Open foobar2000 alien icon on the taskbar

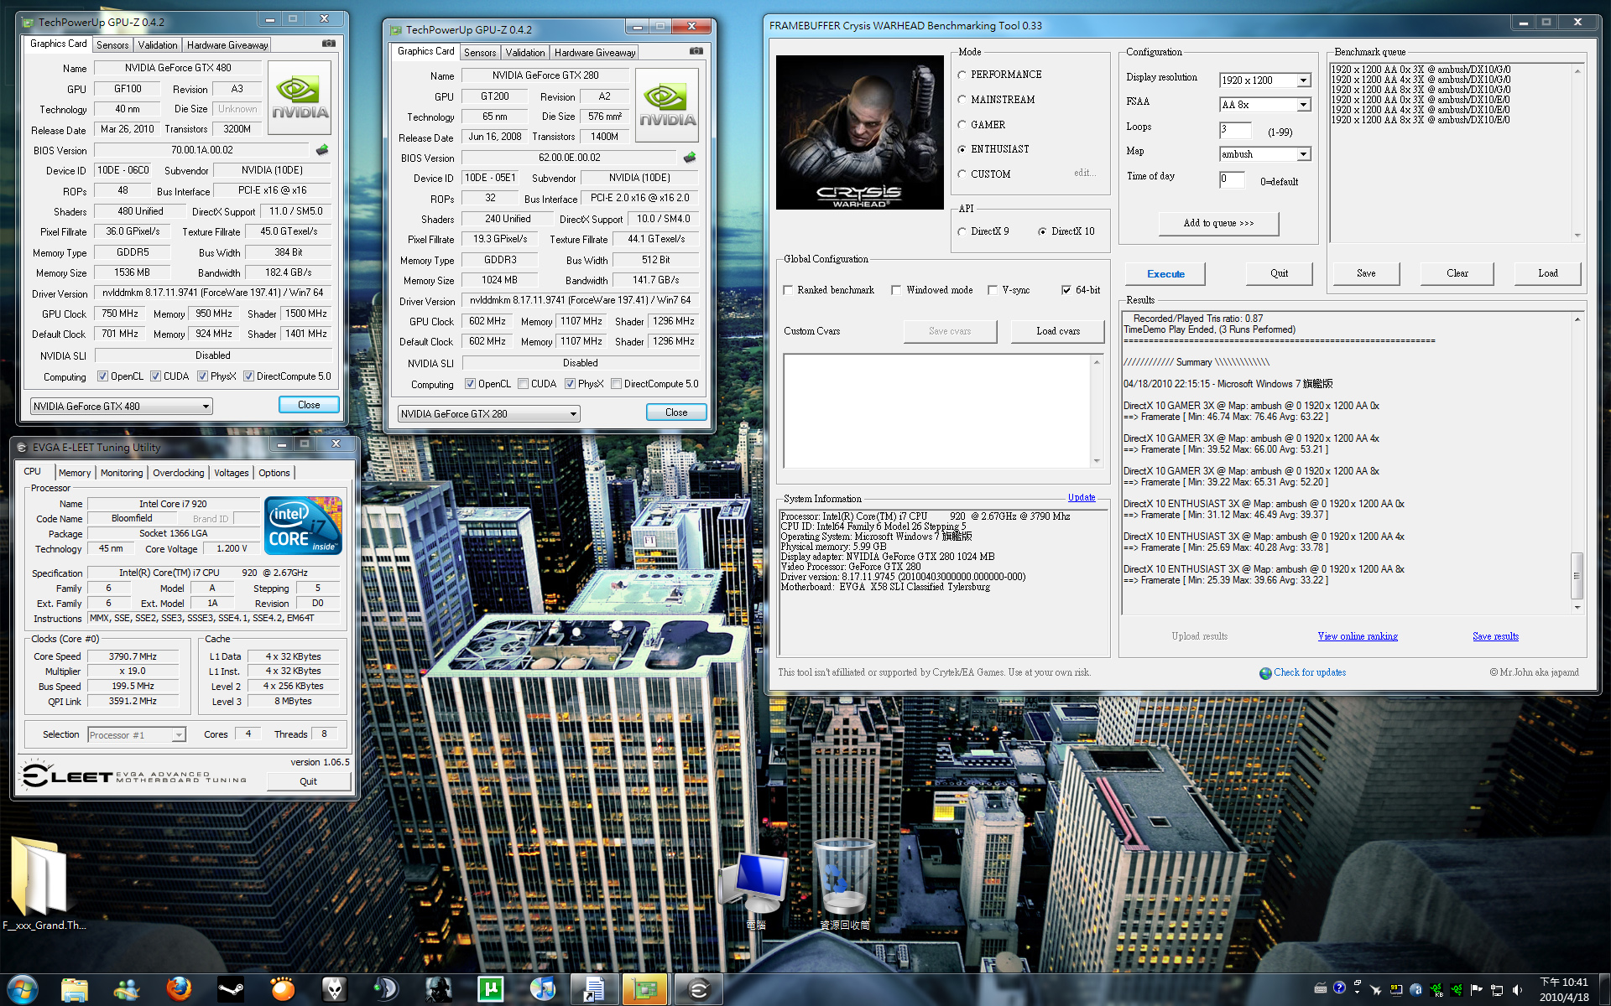[x=335, y=990]
